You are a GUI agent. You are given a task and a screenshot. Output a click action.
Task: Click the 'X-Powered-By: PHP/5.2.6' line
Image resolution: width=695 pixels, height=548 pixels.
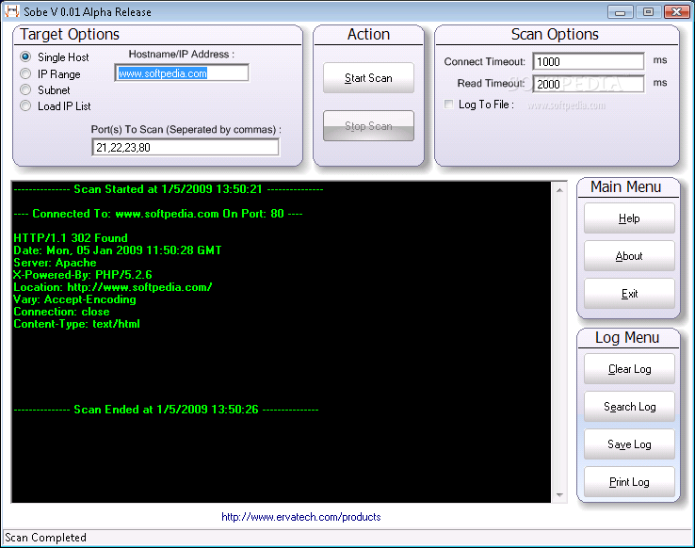83,275
